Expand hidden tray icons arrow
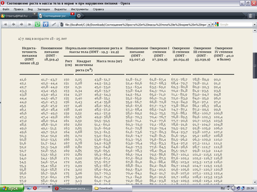The height and width of the screenshot is (192, 257). tap(233, 188)
